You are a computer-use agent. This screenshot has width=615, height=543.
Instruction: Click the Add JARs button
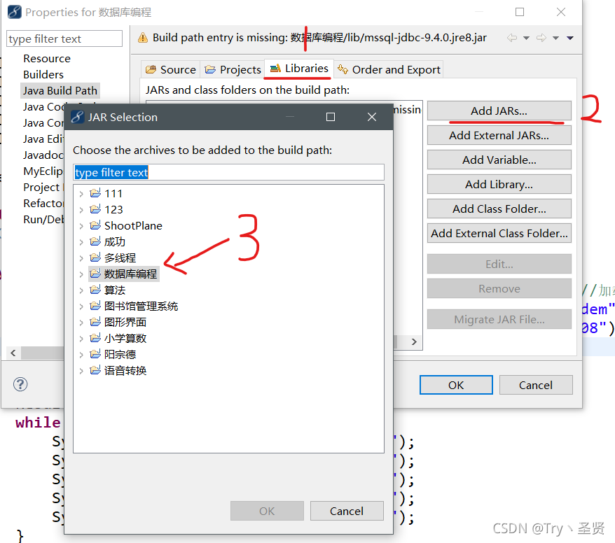pos(499,111)
